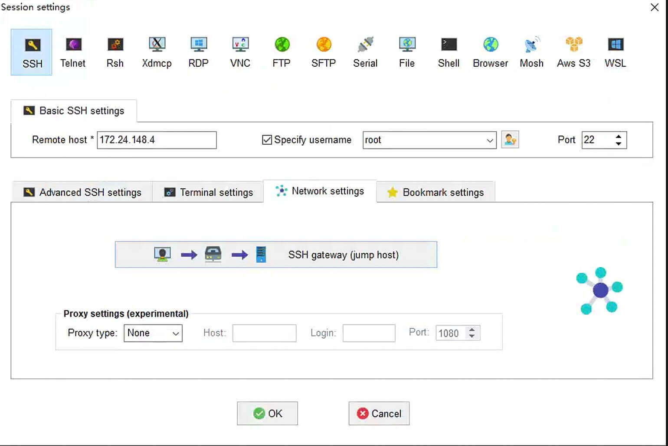
Task: Uncheck the Specify username checkbox
Action: point(267,140)
